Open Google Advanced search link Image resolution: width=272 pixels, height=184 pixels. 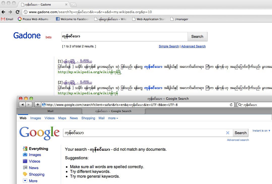point(238,140)
